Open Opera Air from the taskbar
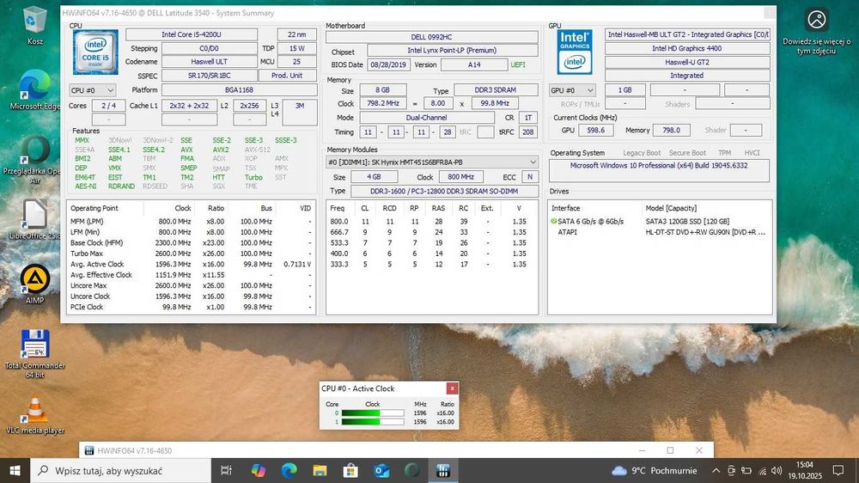The height and width of the screenshot is (483, 859). tap(412, 470)
